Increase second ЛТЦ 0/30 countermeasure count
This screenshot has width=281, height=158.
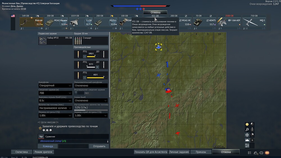tap(97, 67)
